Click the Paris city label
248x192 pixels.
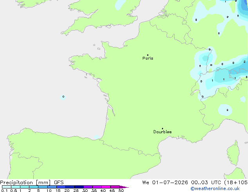coord(148,58)
